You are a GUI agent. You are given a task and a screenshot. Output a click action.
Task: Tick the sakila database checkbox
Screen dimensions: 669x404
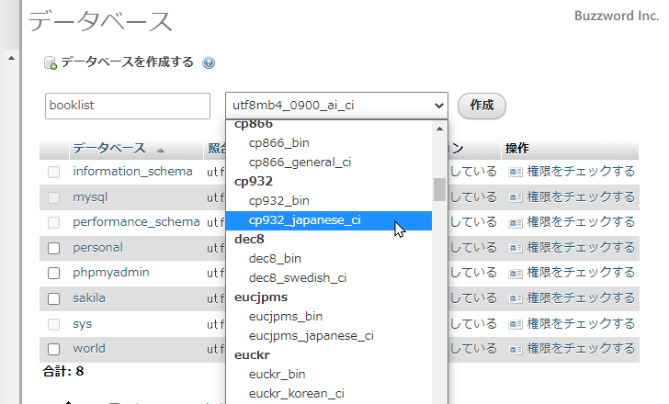point(53,298)
